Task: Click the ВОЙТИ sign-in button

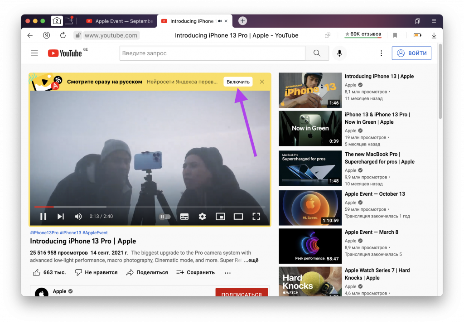Action: (411, 53)
